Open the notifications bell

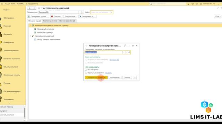(188, 4)
